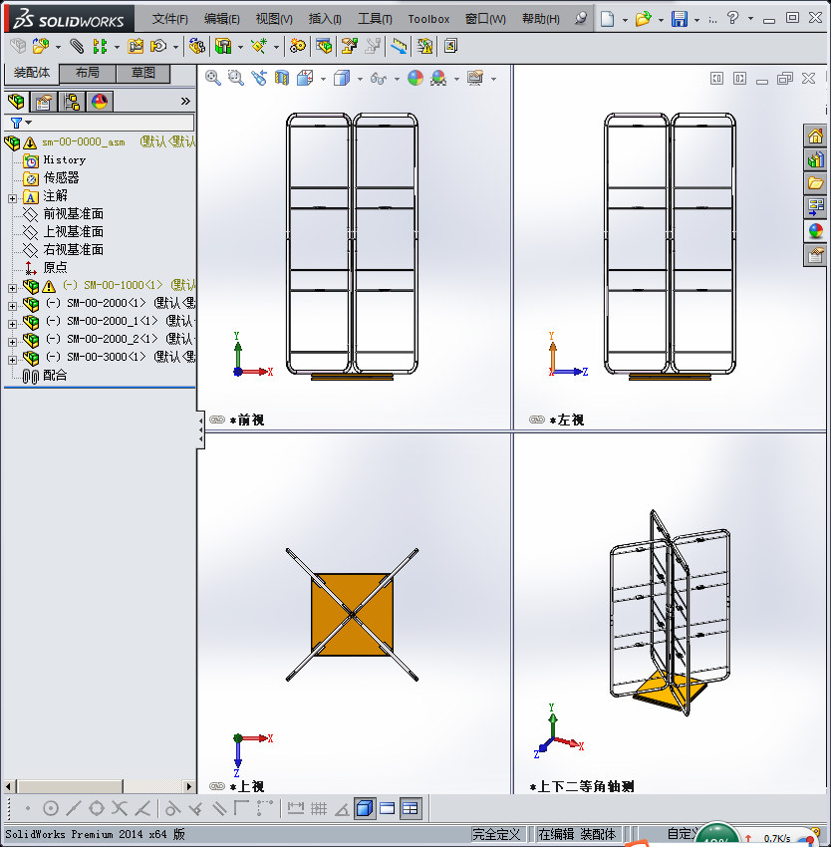Open the filter dropdown arrow in FeatureManager
This screenshot has width=831, height=847.
click(29, 123)
